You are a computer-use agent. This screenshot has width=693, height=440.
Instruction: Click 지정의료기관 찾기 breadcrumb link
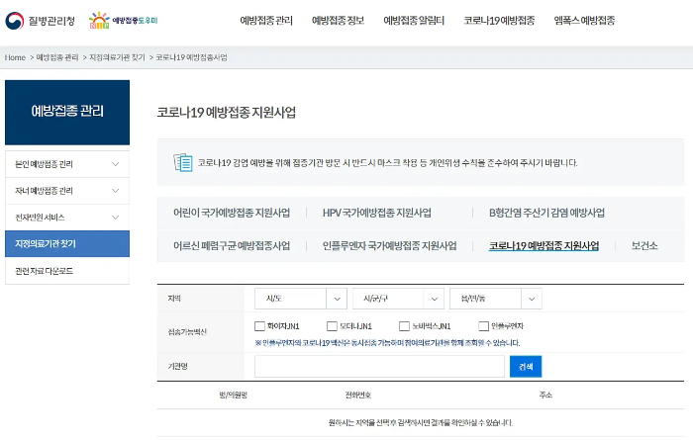(x=117, y=57)
